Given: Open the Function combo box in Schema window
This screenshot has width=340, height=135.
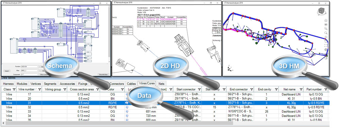Looking at the screenshot, I should tap(30, 67).
